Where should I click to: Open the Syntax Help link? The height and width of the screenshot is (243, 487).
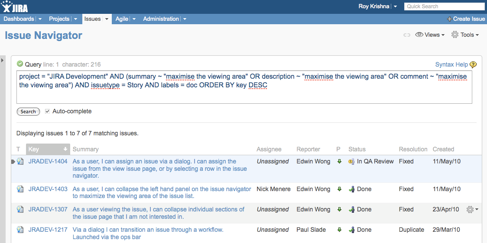pyautogui.click(x=451, y=64)
